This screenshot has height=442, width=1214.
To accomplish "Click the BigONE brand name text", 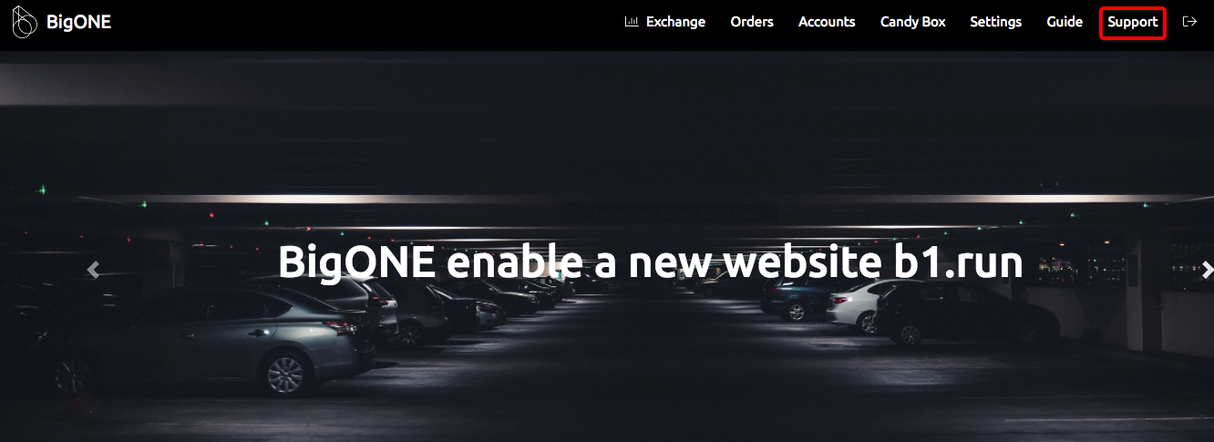I will (78, 22).
